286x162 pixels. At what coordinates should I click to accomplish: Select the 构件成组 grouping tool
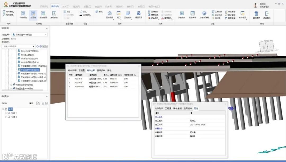pyautogui.click(x=23, y=15)
